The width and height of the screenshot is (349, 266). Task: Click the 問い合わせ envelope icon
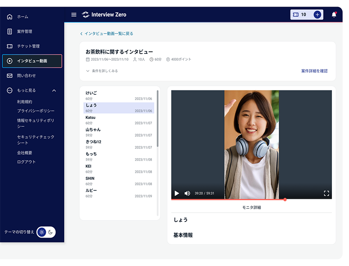coord(10,76)
